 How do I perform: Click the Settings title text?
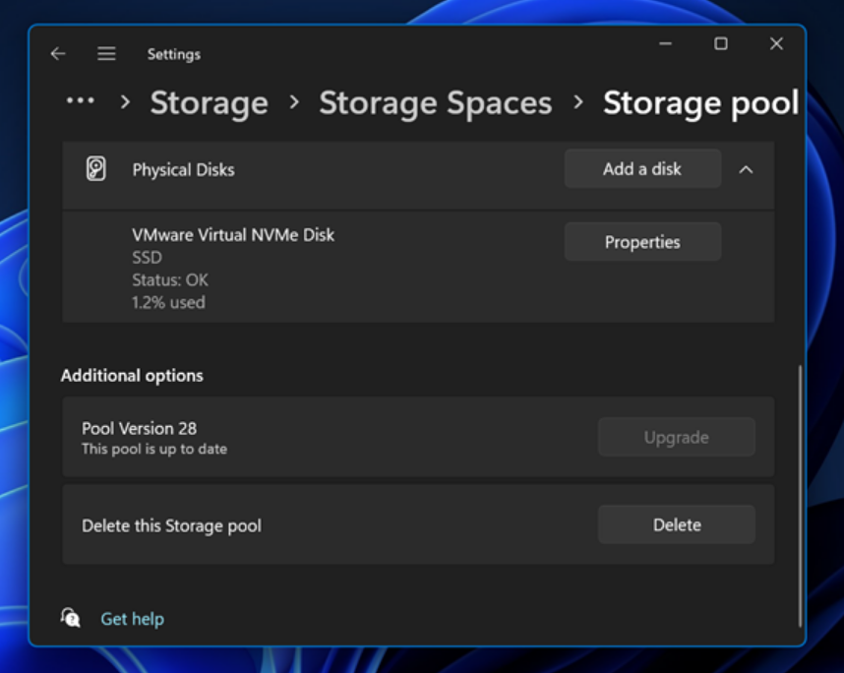coord(174,54)
